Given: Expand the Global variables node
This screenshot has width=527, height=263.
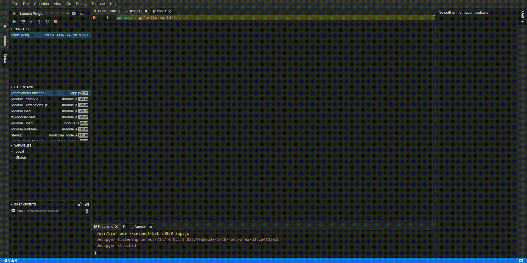Looking at the screenshot, I should click(x=12, y=158).
